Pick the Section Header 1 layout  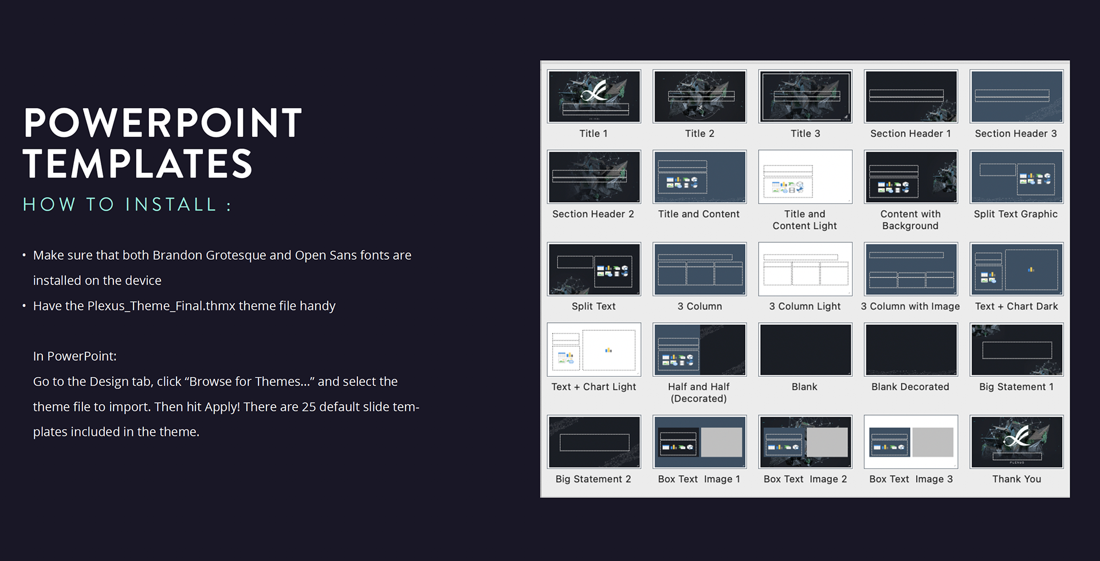coord(911,97)
